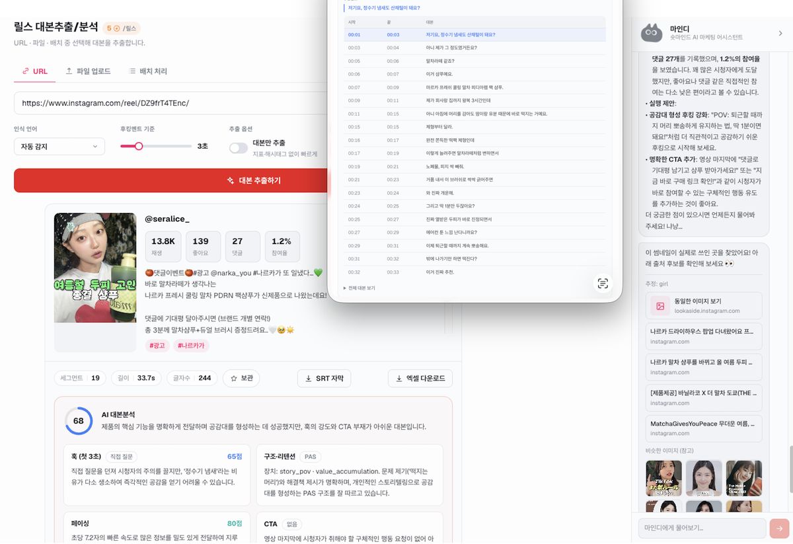
Task: Click the credit coin icon beside 5 /릴스
Action: pyautogui.click(x=117, y=28)
